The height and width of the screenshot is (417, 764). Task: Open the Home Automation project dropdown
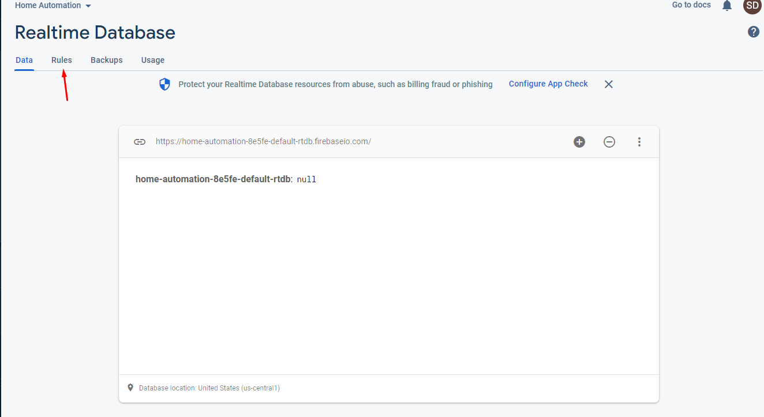tap(53, 6)
